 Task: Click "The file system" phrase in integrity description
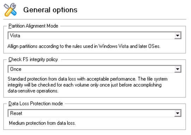pos(153,79)
